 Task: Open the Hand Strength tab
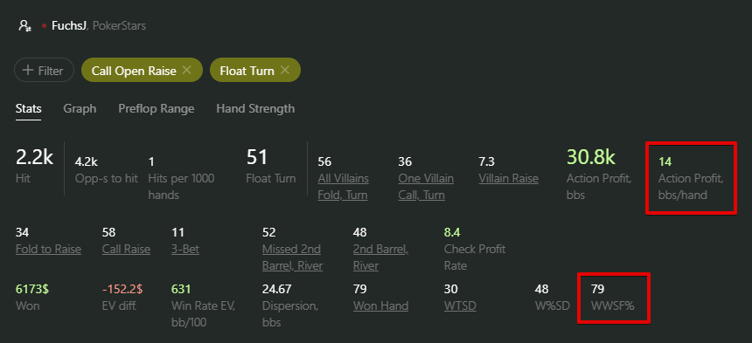(255, 108)
